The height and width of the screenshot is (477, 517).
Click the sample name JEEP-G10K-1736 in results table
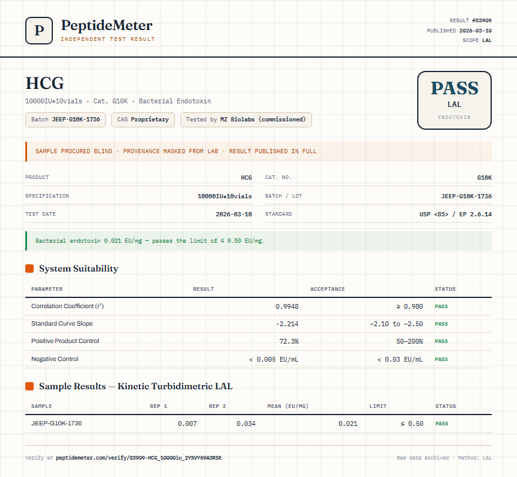(x=57, y=424)
